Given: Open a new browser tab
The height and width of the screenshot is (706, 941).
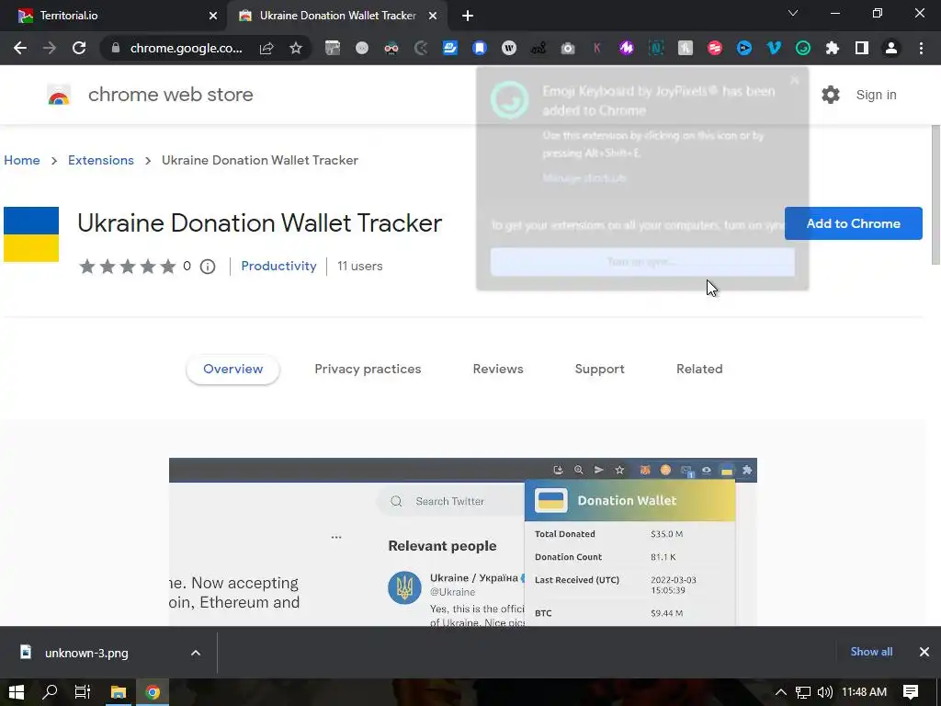Looking at the screenshot, I should click(x=468, y=16).
